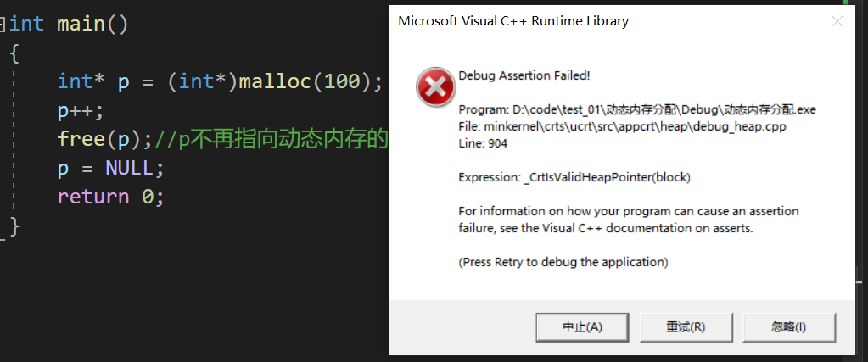Click the main function name

tap(81, 24)
